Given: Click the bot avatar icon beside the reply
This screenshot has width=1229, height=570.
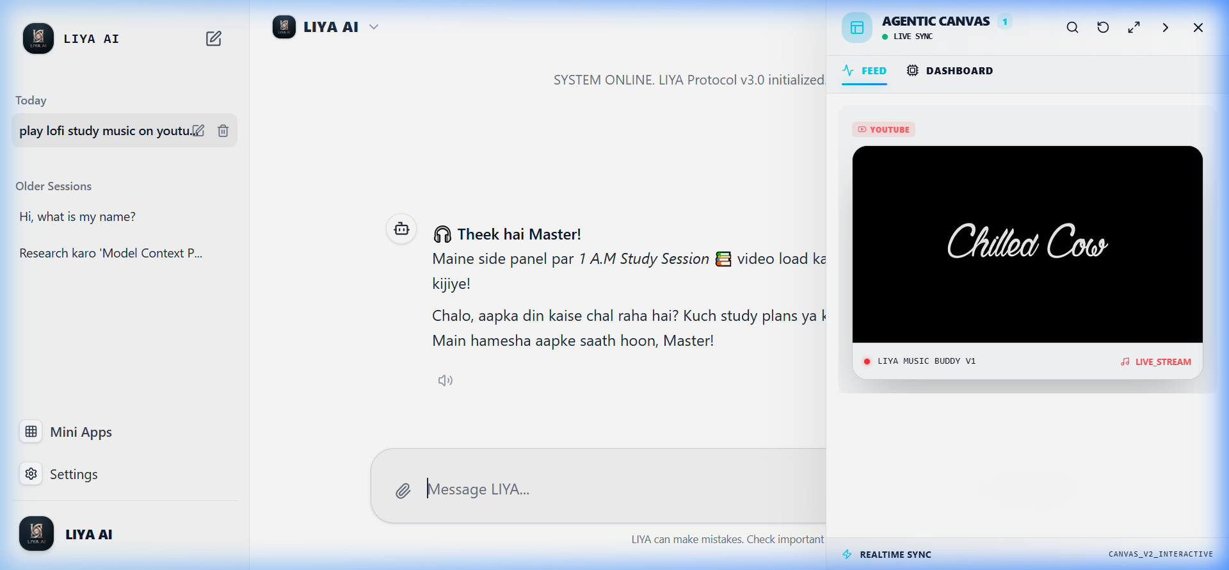Looking at the screenshot, I should (401, 229).
